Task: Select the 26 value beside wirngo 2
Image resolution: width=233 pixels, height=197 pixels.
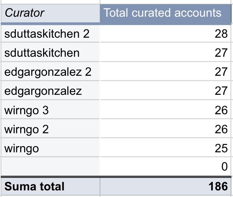Action: click(166, 129)
